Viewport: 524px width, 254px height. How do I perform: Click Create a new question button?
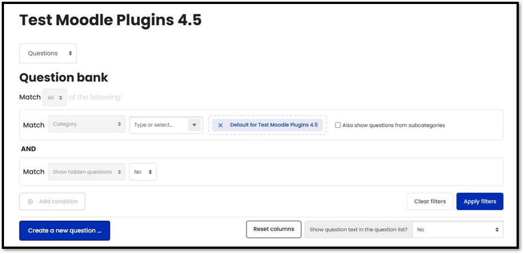(65, 230)
